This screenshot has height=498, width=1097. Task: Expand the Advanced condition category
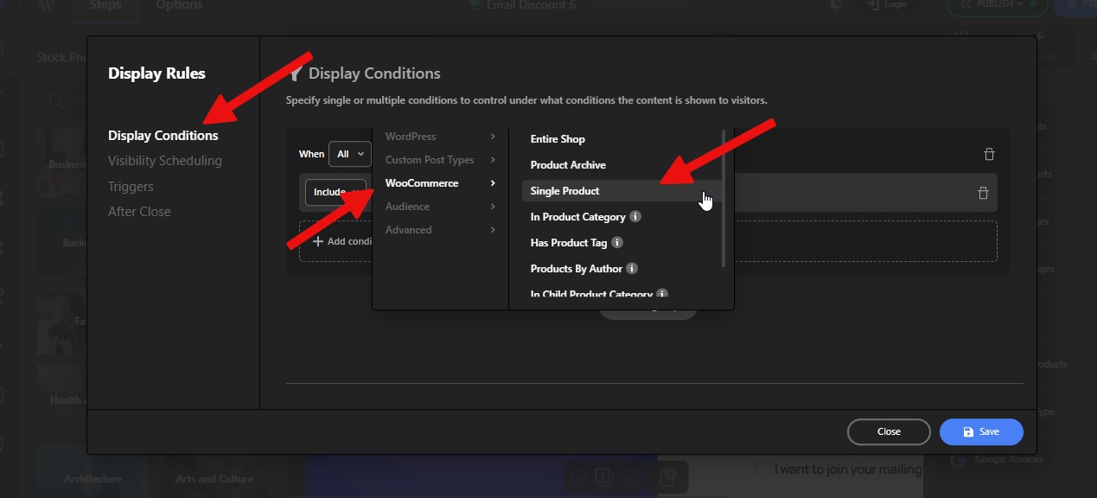tap(441, 230)
